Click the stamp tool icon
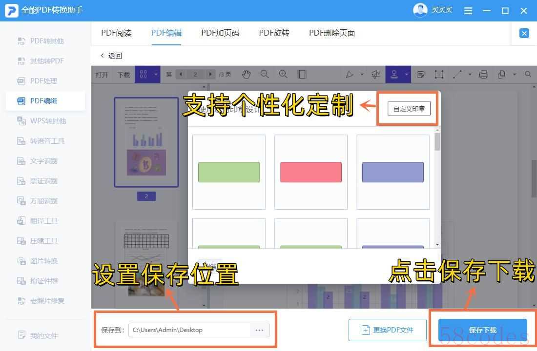This screenshot has height=351, width=537. point(394,74)
